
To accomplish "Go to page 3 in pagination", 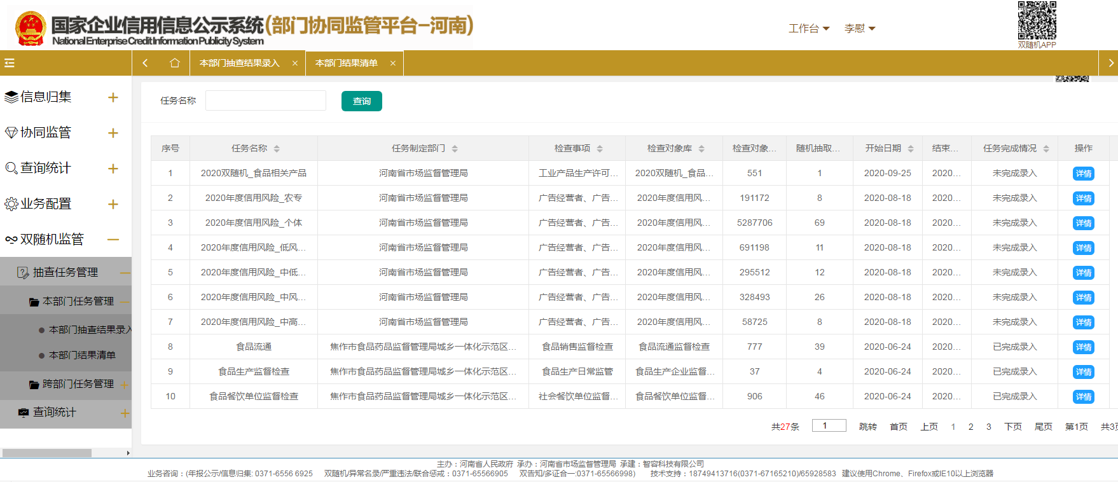I will coord(989,427).
